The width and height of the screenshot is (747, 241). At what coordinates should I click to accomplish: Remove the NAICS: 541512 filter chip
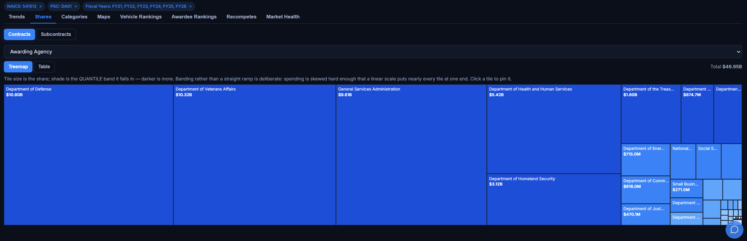[40, 6]
